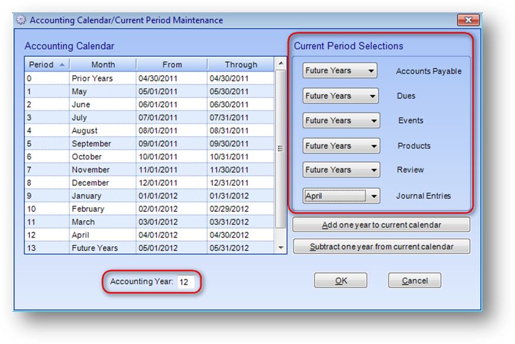Click the Month column header
Image resolution: width=515 pixels, height=344 pixels.
click(x=103, y=65)
